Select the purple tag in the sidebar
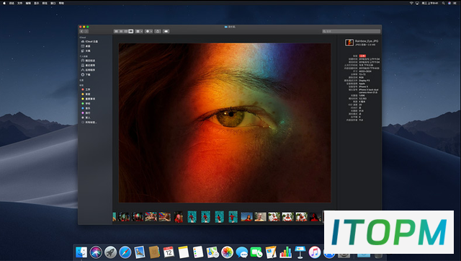This screenshot has width=461, height=261. pyautogui.click(x=86, y=113)
